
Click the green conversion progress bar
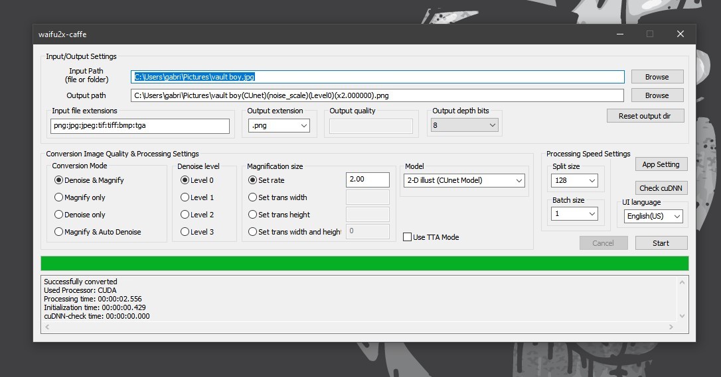pos(364,263)
